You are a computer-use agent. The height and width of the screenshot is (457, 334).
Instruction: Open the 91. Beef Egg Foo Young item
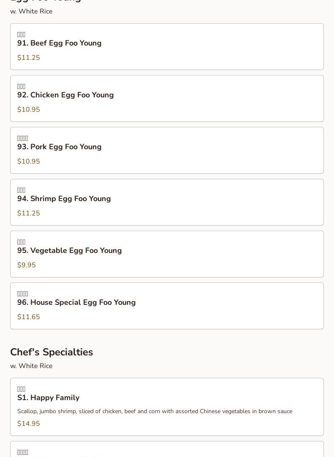(x=59, y=43)
